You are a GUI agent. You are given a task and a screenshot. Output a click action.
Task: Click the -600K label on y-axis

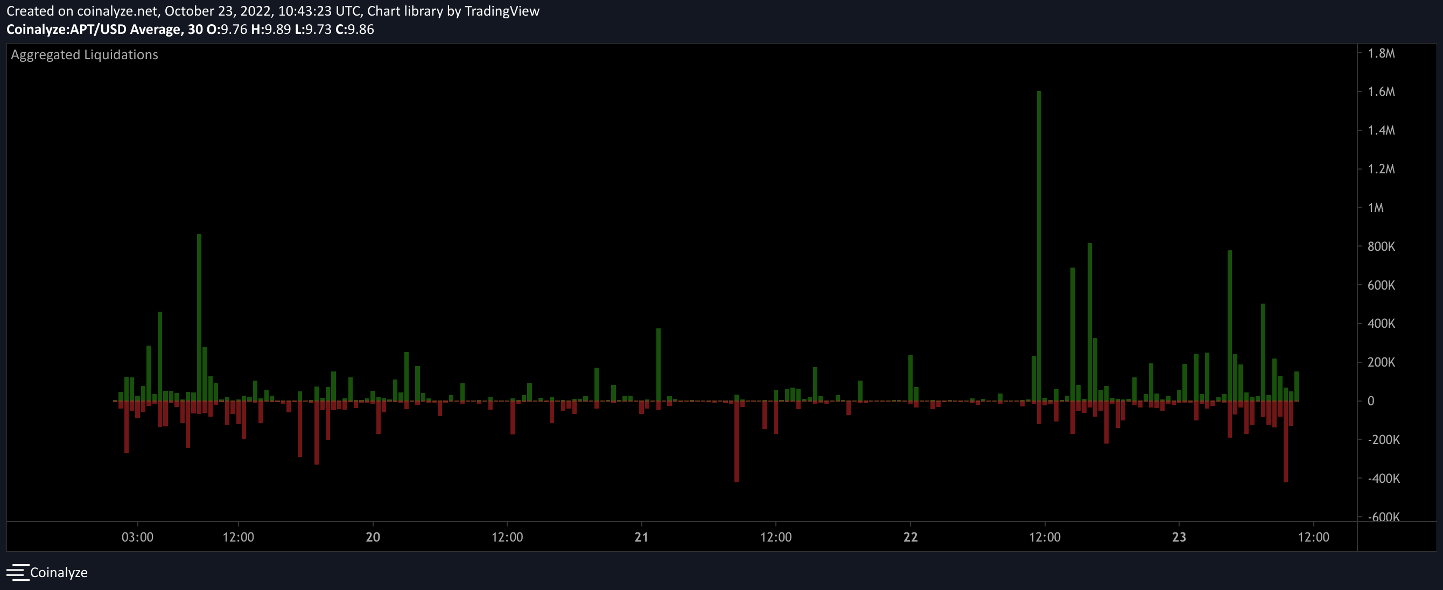point(1383,517)
